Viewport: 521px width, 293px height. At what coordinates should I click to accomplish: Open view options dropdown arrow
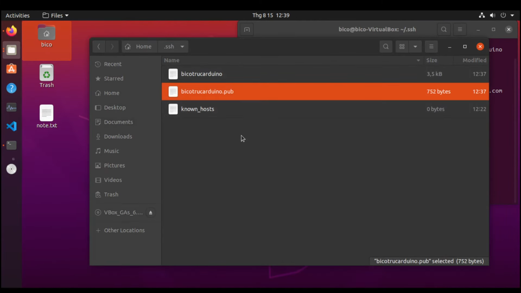[x=415, y=46]
